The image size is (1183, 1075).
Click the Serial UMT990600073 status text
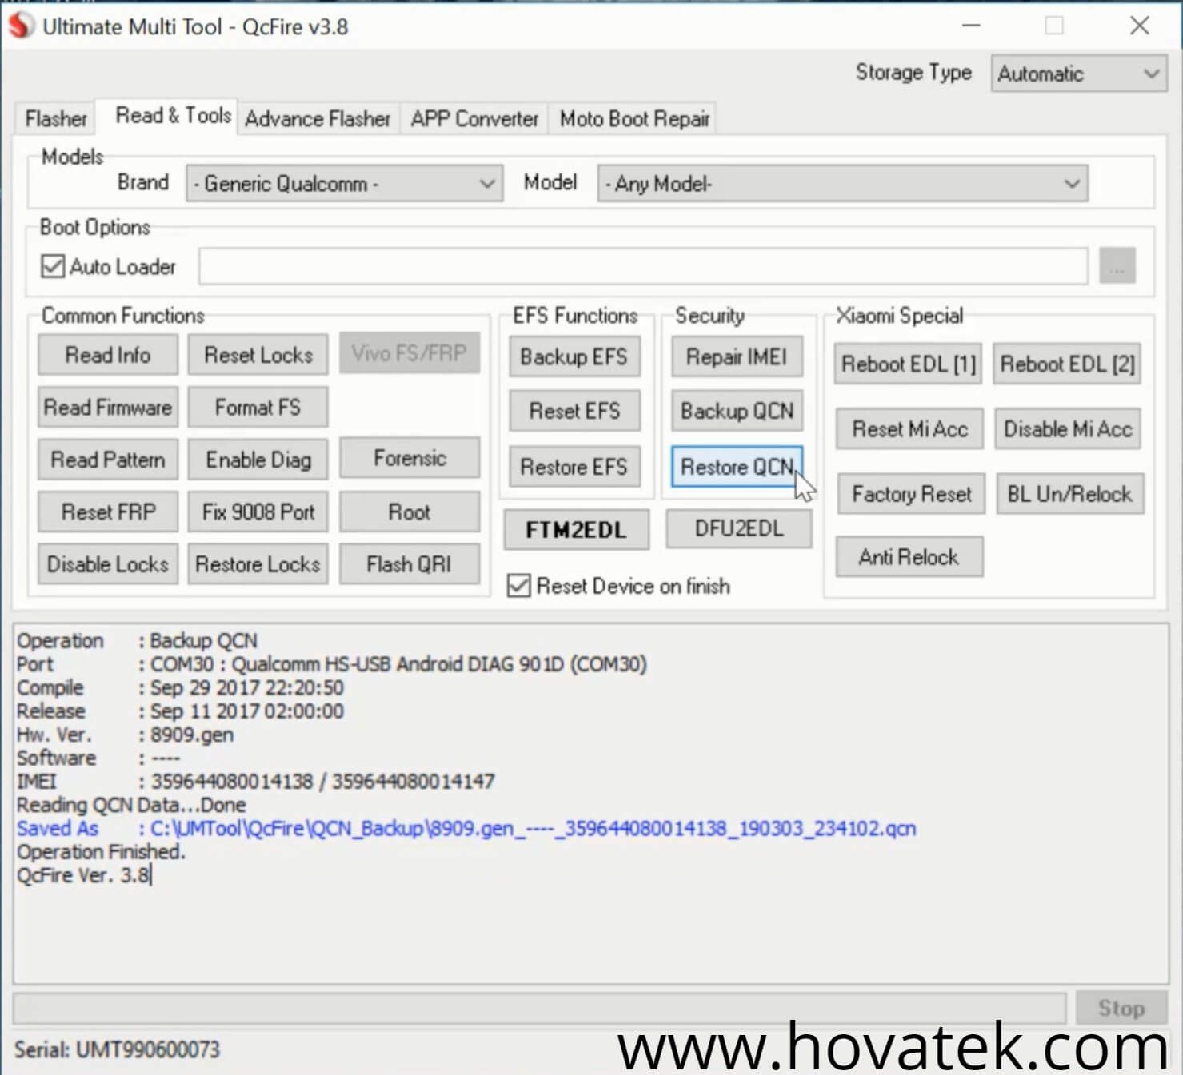[117, 1049]
